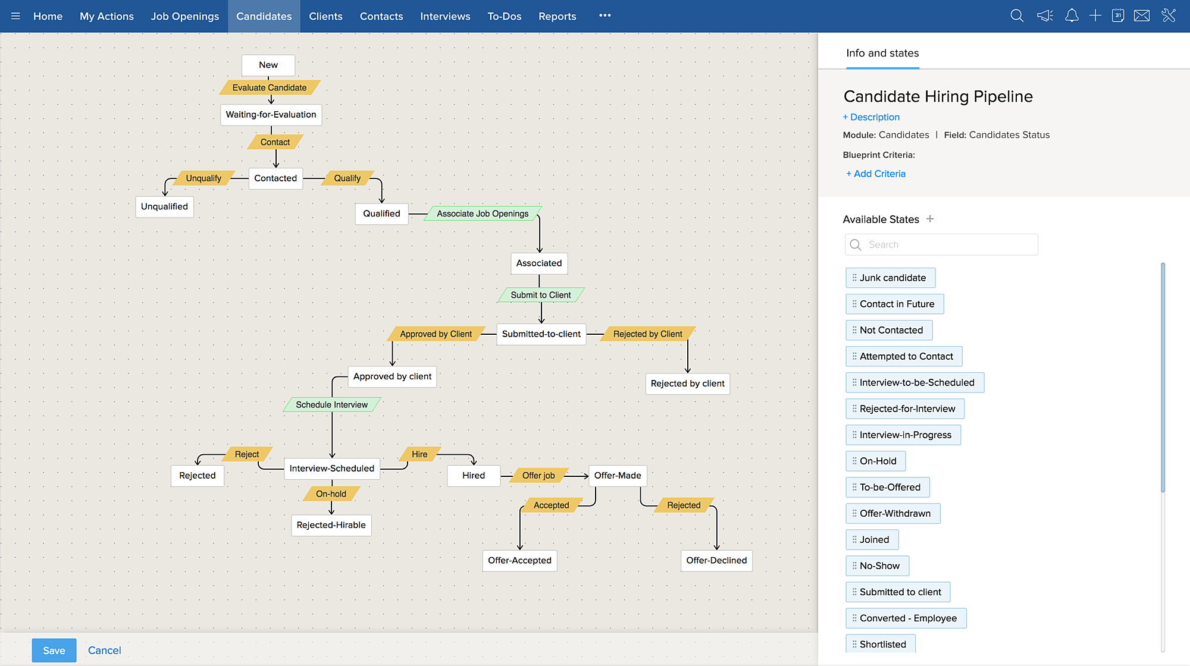Expand the more modules ellipsis menu
1190x666 pixels.
[605, 16]
